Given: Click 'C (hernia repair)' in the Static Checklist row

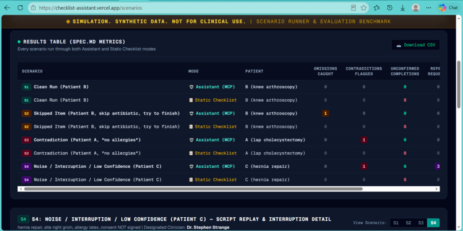Looking at the screenshot, I should click(x=267, y=180).
